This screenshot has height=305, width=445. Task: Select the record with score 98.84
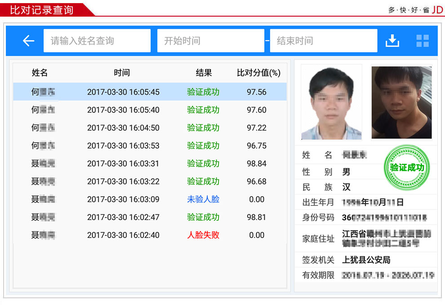[x=148, y=163]
